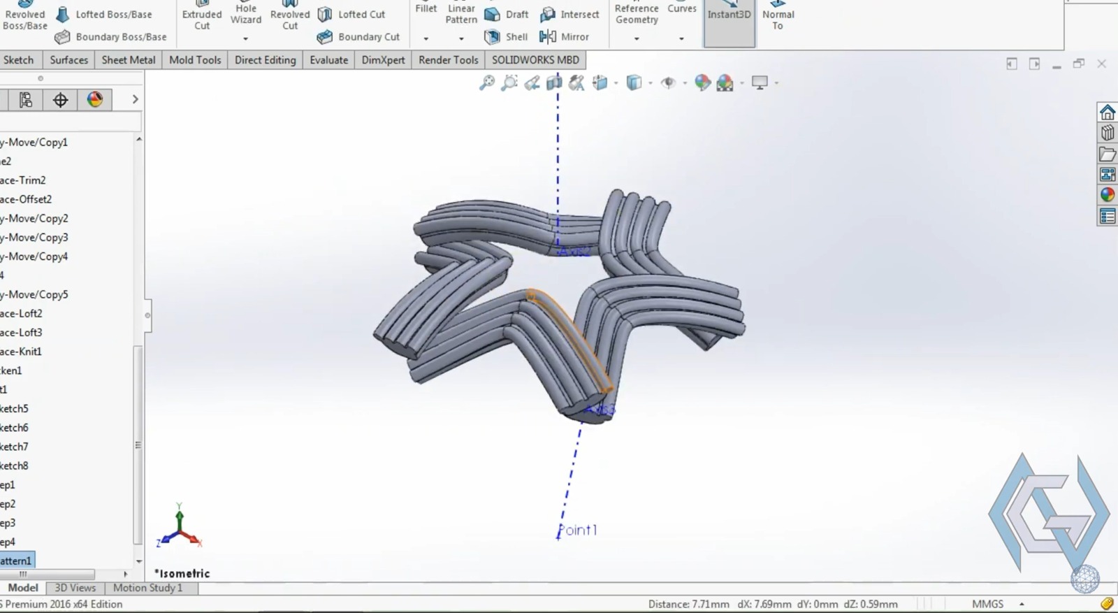Switch to the Sheet Metal tab

[129, 60]
